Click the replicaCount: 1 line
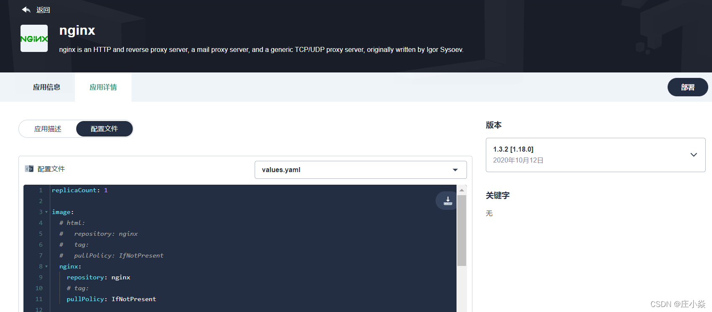The width and height of the screenshot is (712, 312). (80, 190)
